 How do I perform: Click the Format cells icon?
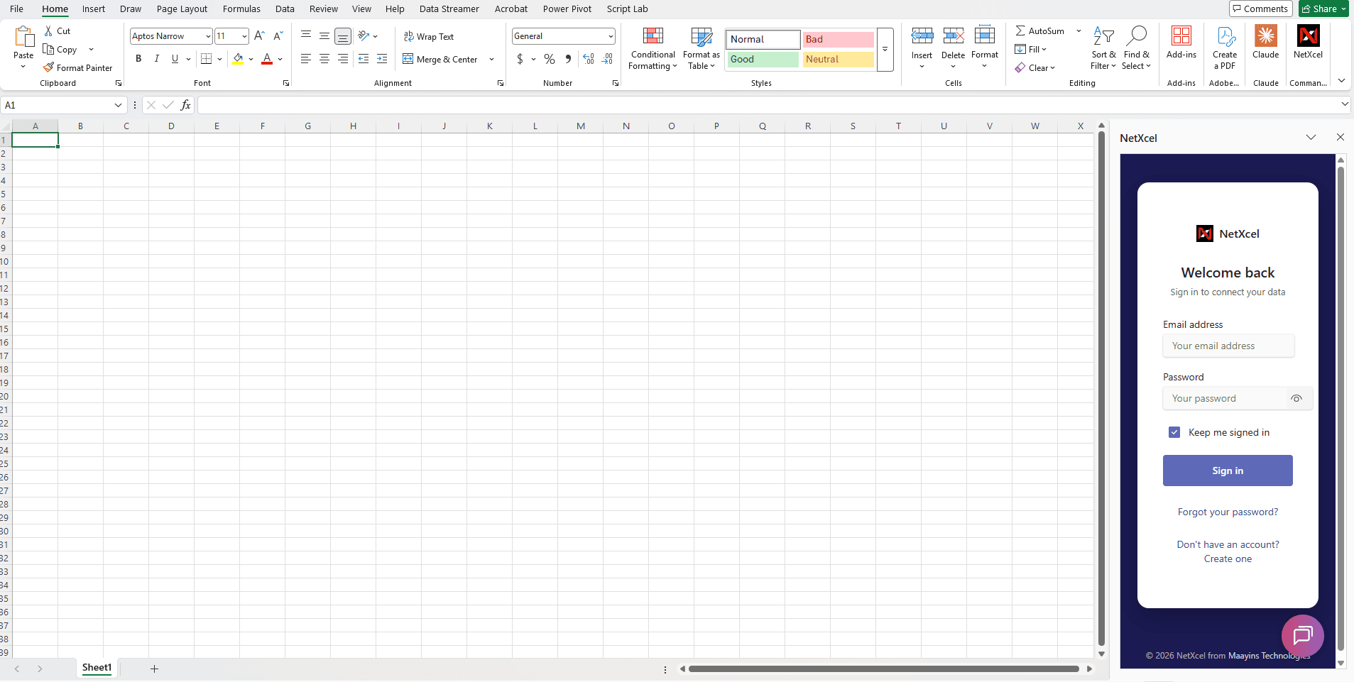pyautogui.click(x=985, y=35)
